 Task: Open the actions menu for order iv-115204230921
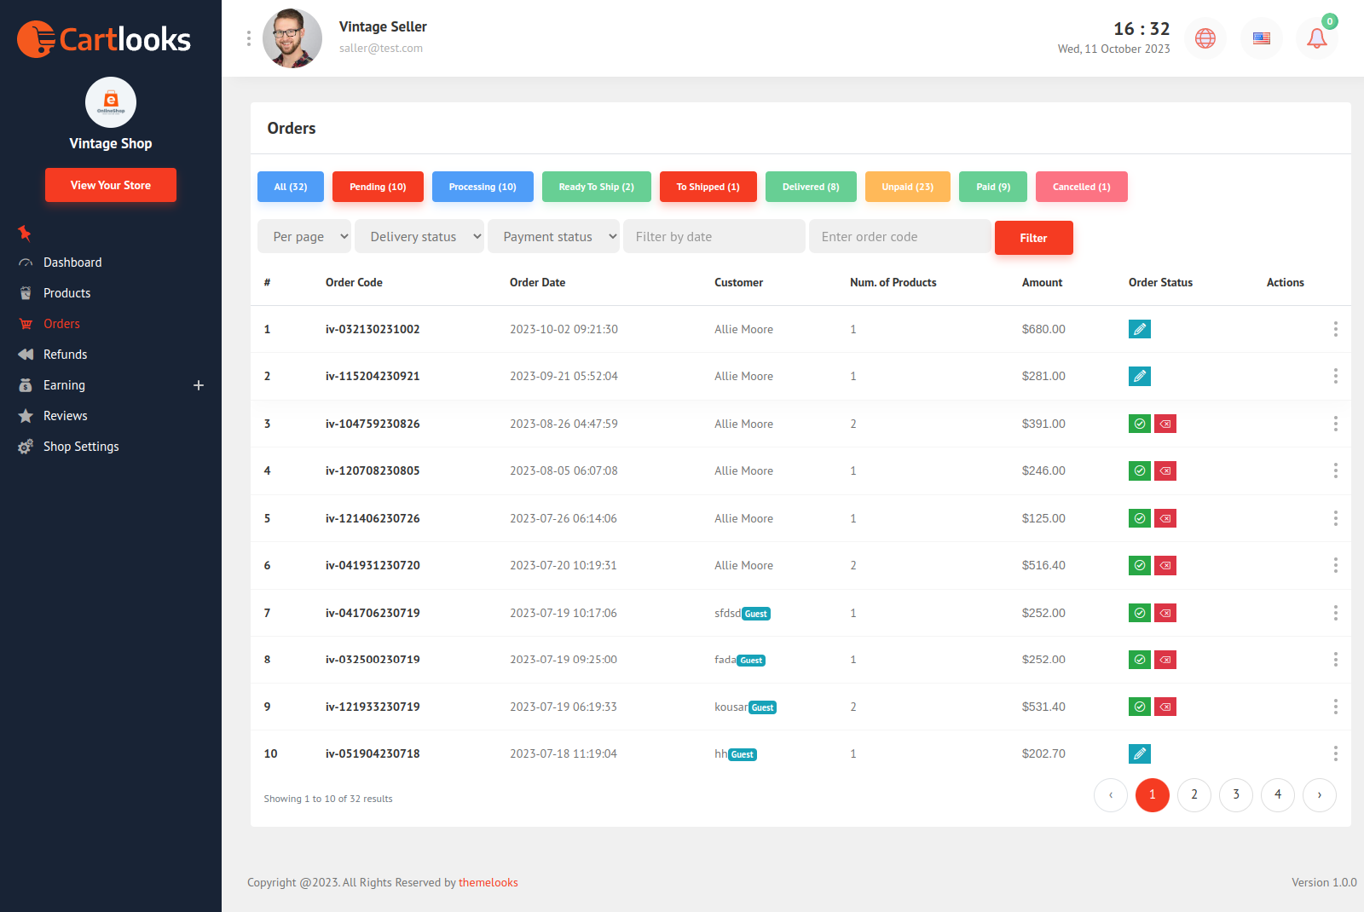pos(1335,376)
